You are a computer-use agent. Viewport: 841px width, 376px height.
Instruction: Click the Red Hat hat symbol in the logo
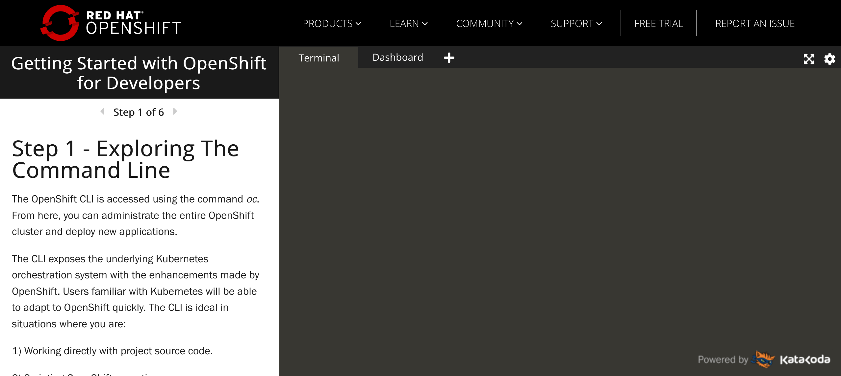60,22
